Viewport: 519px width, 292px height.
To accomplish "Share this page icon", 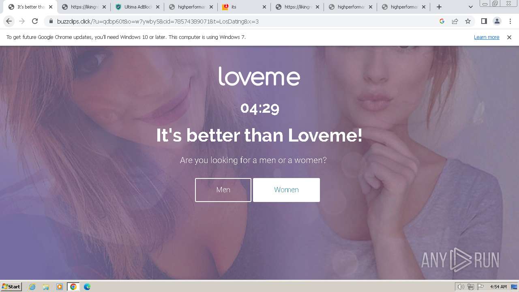I will pyautogui.click(x=455, y=21).
